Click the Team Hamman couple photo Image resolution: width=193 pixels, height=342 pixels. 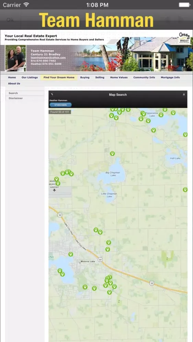pyautogui.click(x=15, y=58)
